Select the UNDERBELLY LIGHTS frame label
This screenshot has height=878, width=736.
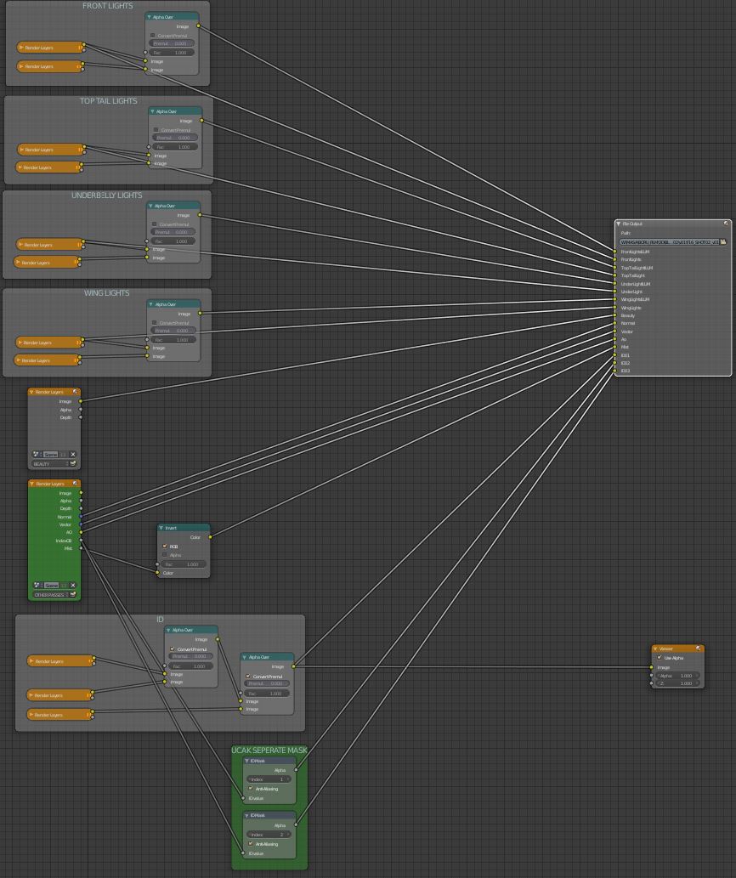pos(106,195)
